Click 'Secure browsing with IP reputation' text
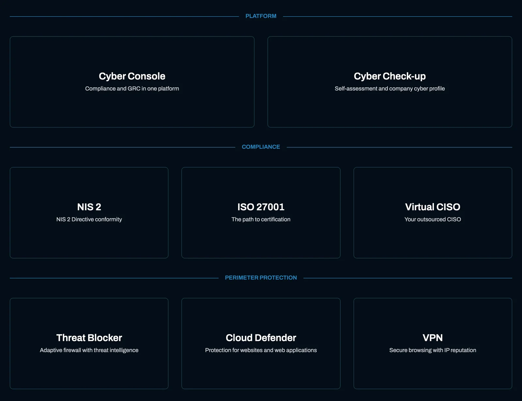Screen dimensions: 522x401 point(433,350)
